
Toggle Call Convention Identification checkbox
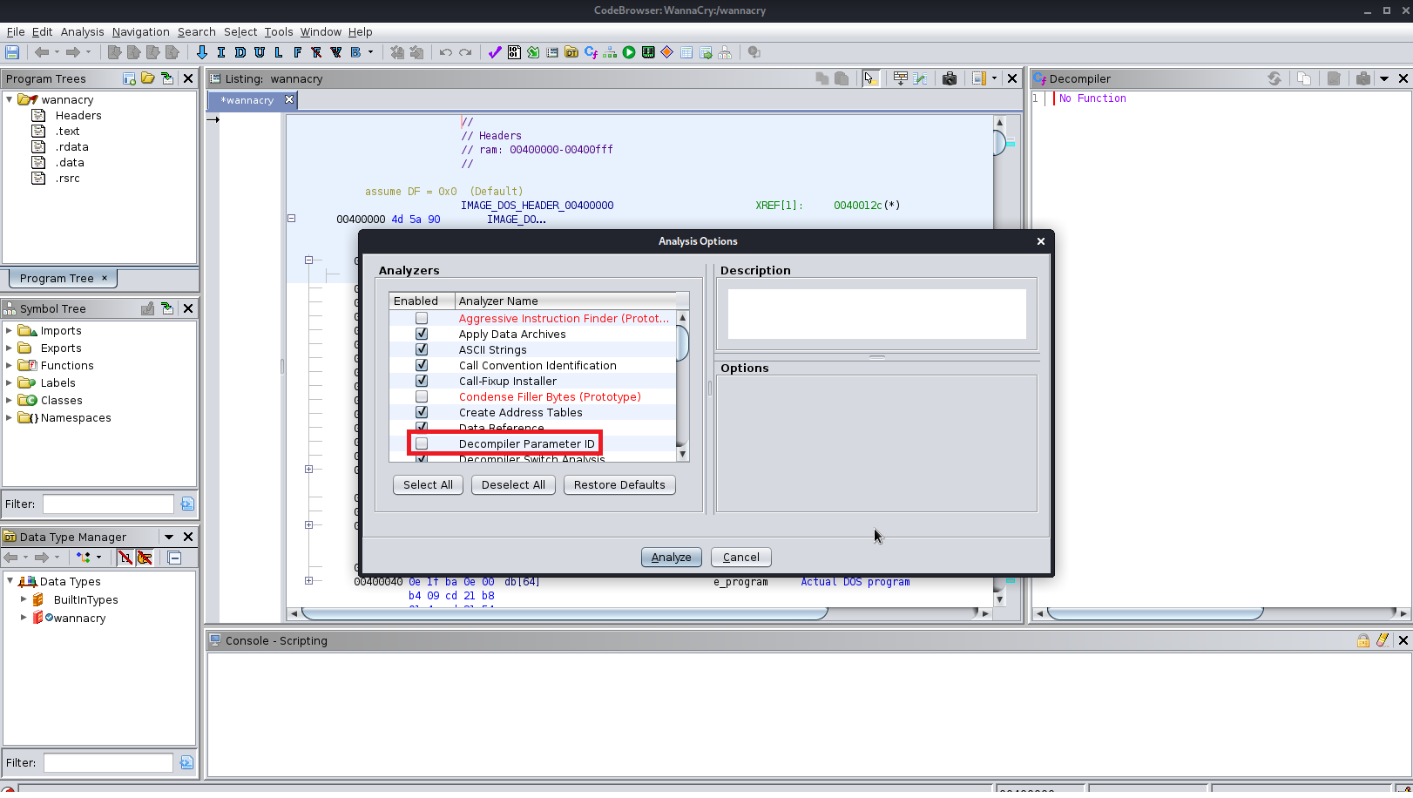point(422,365)
